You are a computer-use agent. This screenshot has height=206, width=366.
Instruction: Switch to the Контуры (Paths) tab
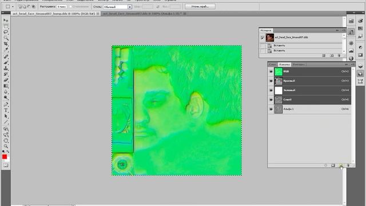[299, 65]
